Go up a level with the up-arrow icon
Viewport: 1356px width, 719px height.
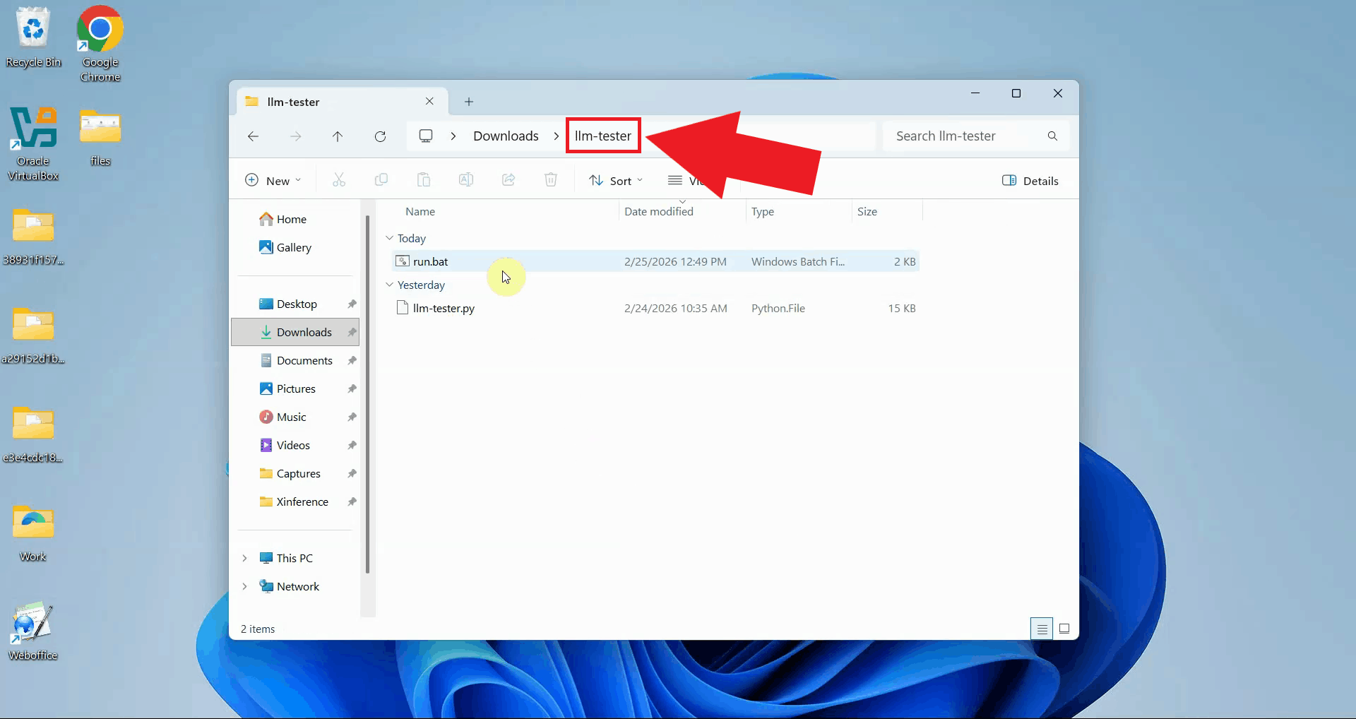pos(338,136)
